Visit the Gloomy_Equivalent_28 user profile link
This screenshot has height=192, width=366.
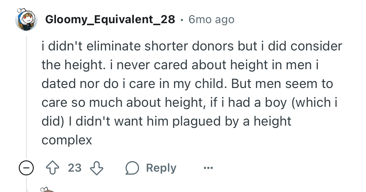pos(110,19)
